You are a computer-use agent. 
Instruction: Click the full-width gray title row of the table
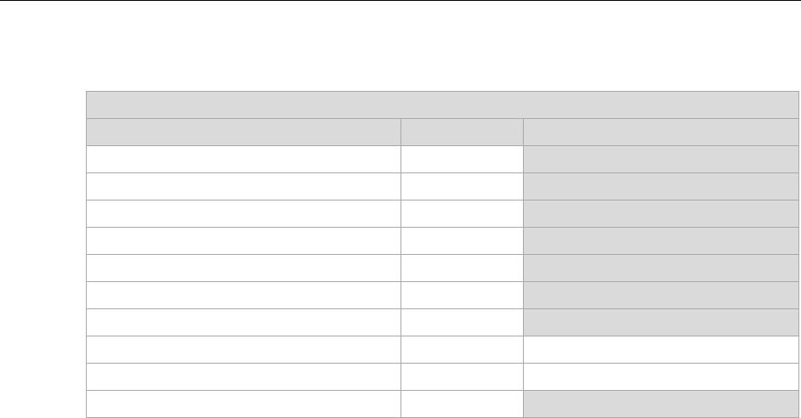tap(443, 104)
